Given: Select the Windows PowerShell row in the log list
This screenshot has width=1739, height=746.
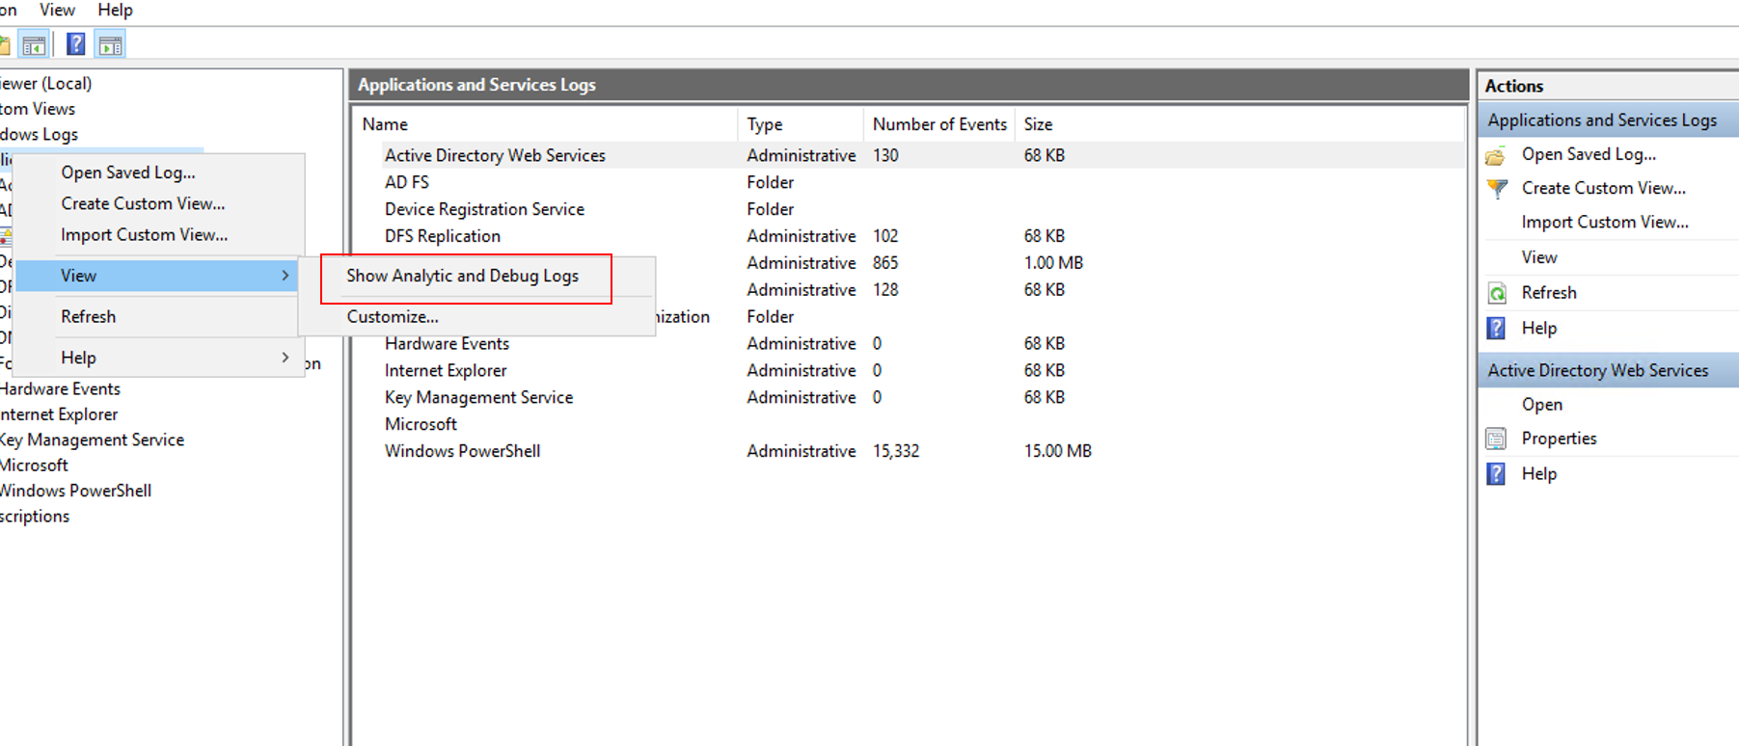Looking at the screenshot, I should coord(462,451).
